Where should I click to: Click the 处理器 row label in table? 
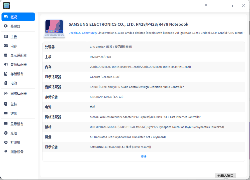[50, 47]
